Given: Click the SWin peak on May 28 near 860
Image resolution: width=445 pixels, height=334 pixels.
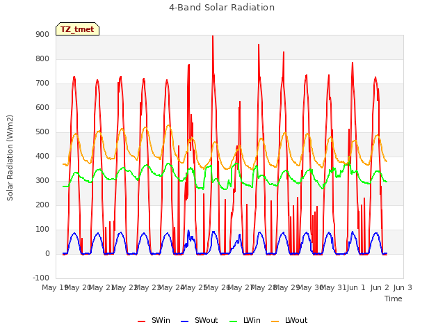Looking at the screenshot, I should (x=259, y=45).
